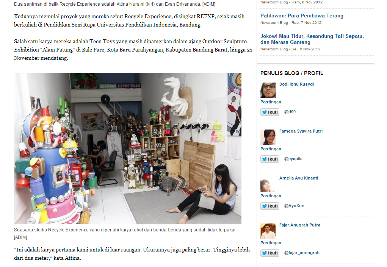This screenshot has height=267, width=387.
Task: Open the Amelia Ayu Kinanti author link
Action: (x=299, y=178)
